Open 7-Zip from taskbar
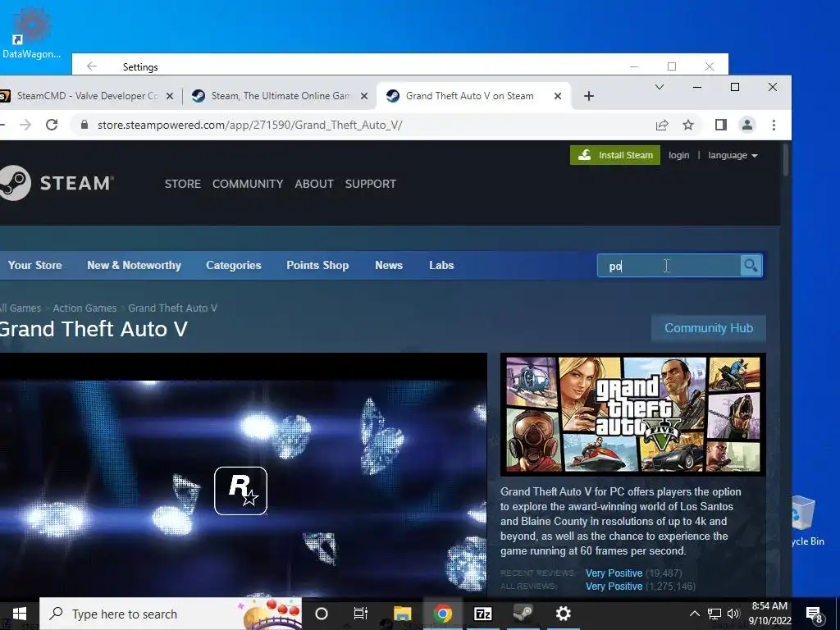The width and height of the screenshot is (840, 630). 482,614
